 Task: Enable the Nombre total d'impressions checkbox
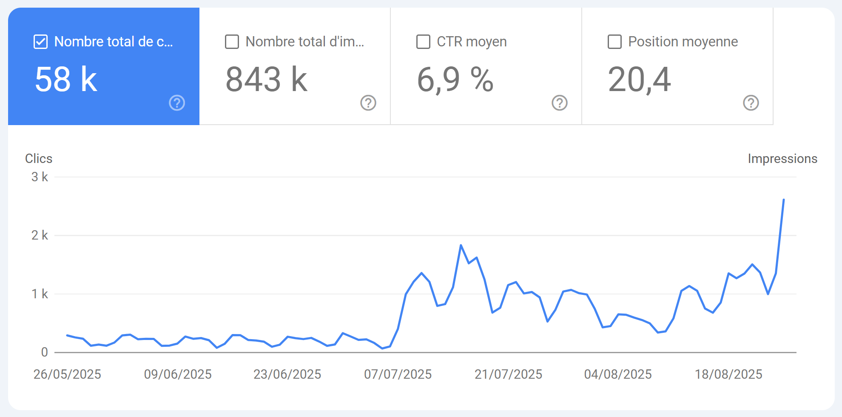(232, 42)
